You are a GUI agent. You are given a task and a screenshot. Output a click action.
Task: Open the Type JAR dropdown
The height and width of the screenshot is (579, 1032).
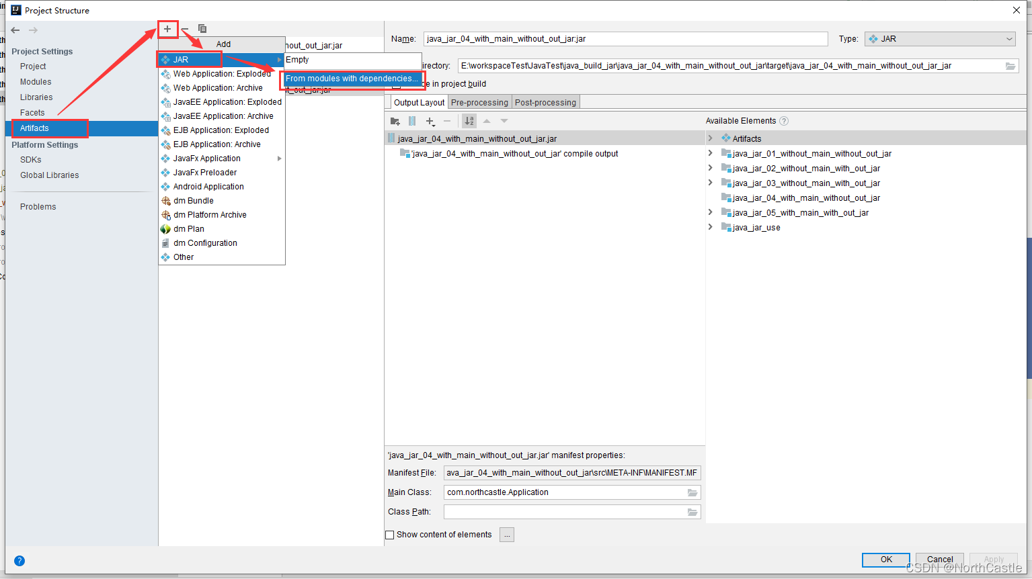(x=941, y=39)
